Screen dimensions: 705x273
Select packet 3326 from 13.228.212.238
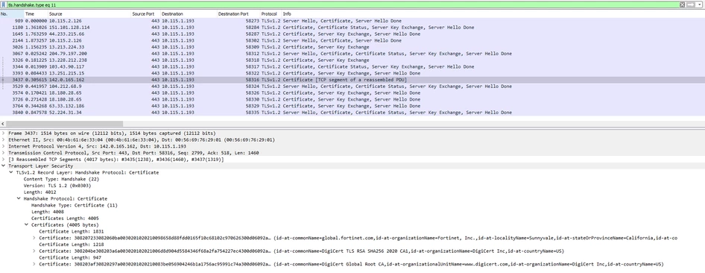[x=352, y=60]
